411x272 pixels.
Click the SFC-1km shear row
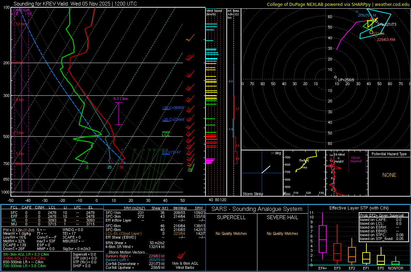[155, 213]
